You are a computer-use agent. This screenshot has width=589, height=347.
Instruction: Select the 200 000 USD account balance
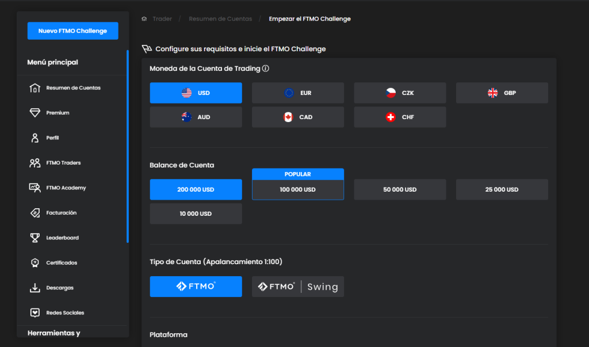196,189
